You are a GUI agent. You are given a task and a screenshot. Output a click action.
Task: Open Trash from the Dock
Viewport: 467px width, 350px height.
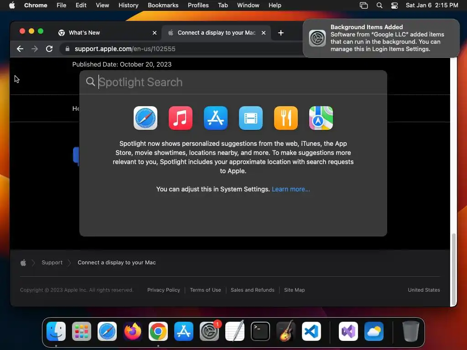[x=411, y=331]
